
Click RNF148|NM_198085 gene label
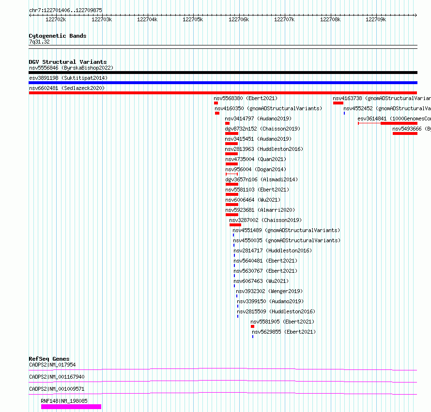(64, 401)
